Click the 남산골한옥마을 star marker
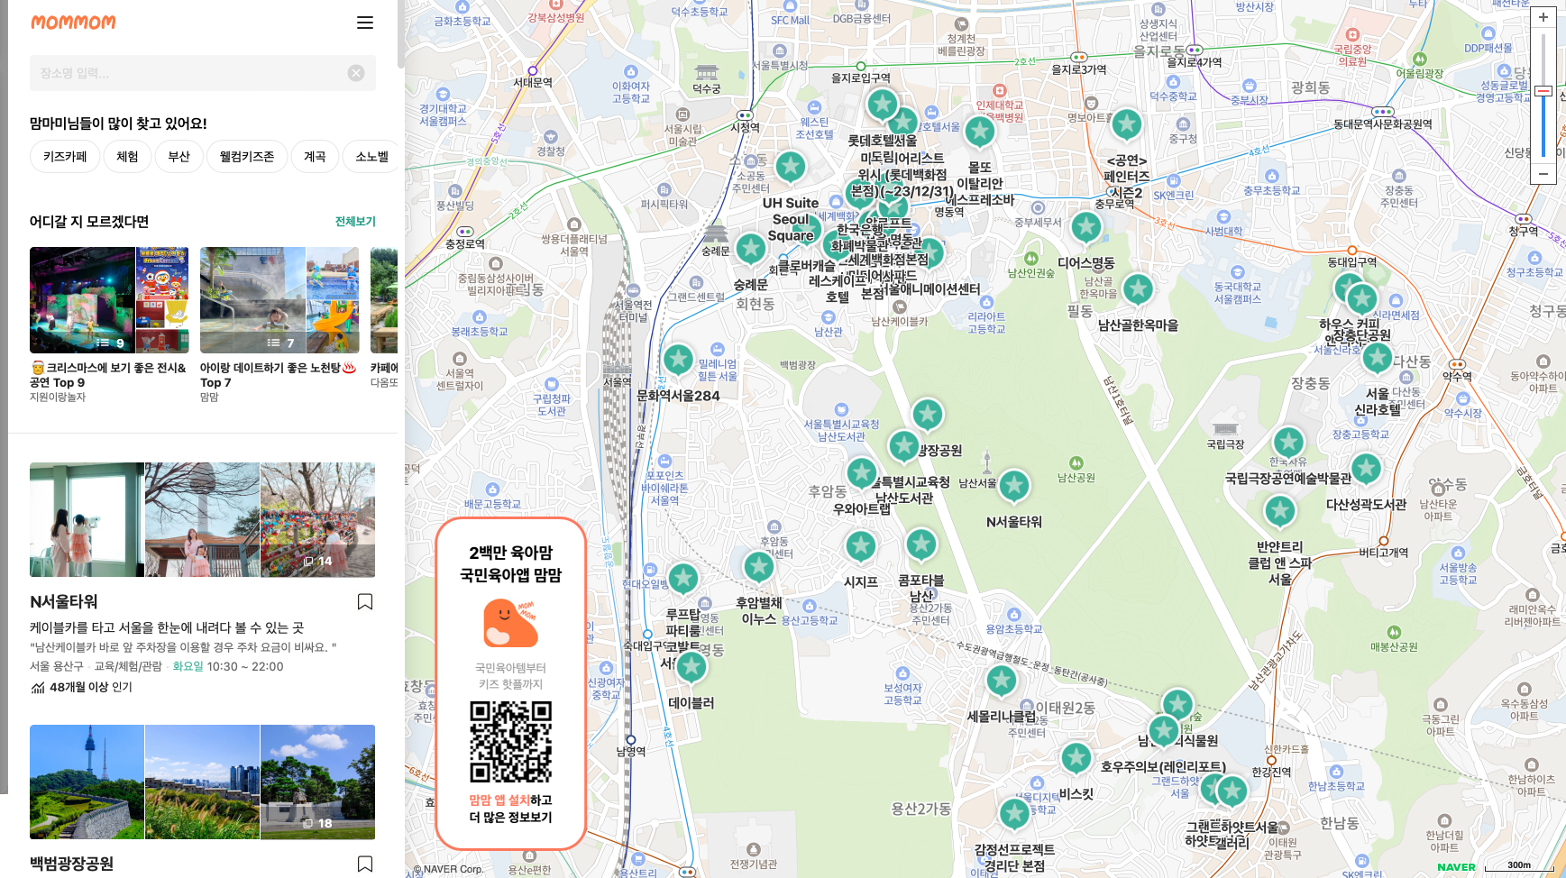This screenshot has width=1566, height=878. click(x=1138, y=290)
